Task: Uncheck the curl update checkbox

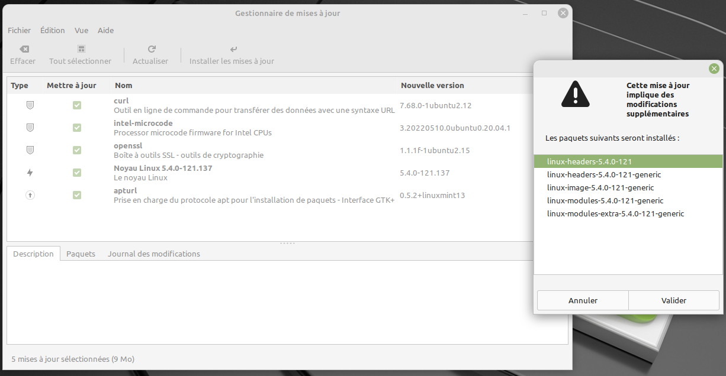Action: pos(77,105)
